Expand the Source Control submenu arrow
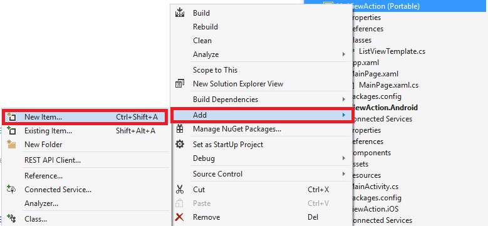 (x=344, y=174)
